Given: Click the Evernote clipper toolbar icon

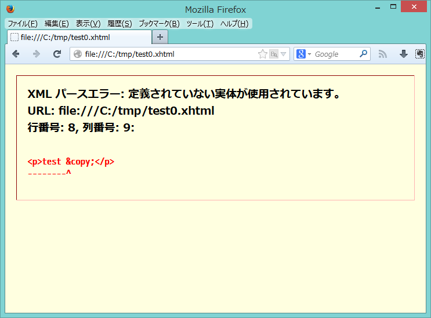Looking at the screenshot, I should point(420,54).
